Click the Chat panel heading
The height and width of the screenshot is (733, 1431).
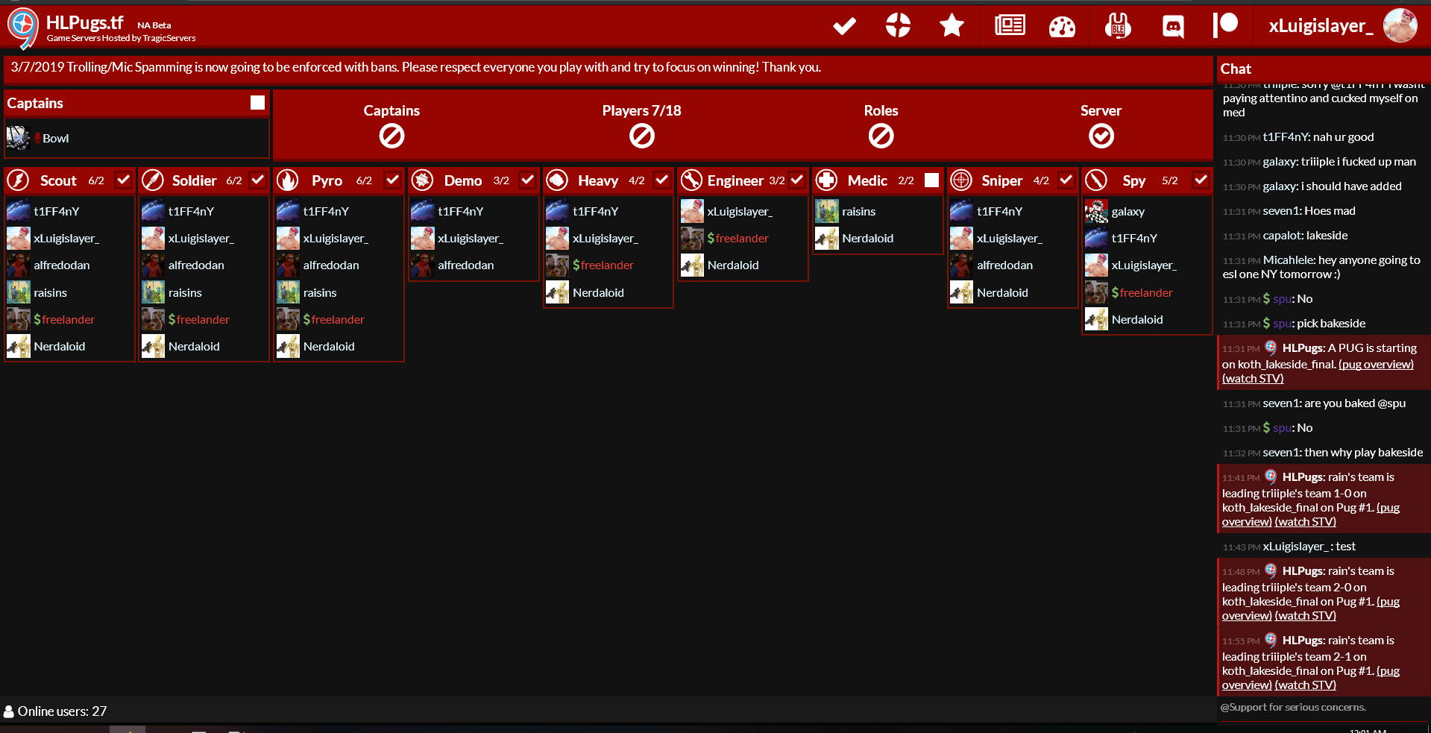[x=1236, y=69]
